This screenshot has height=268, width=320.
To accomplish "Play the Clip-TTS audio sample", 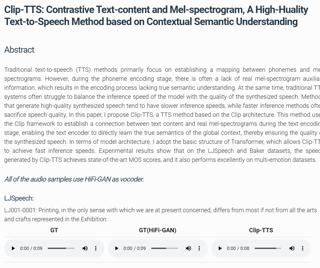I will [220, 248].
